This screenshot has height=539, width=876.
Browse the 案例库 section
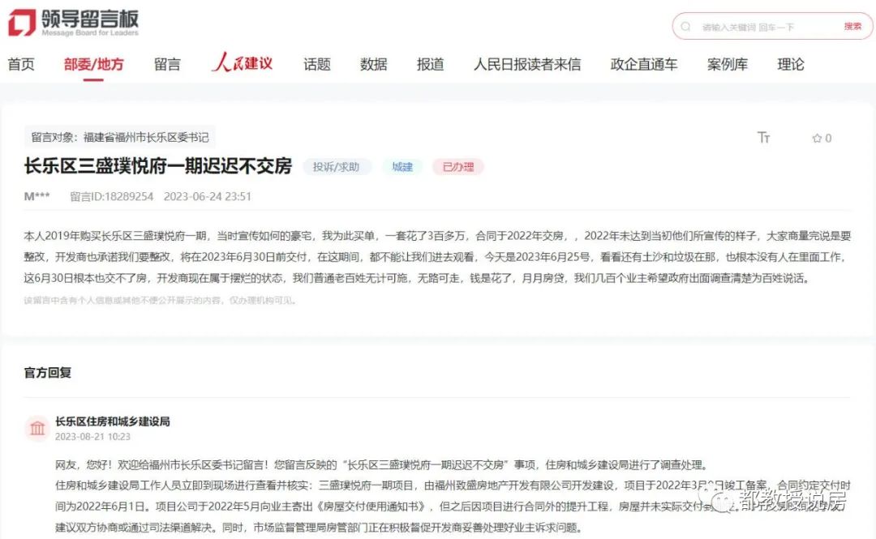tap(727, 64)
